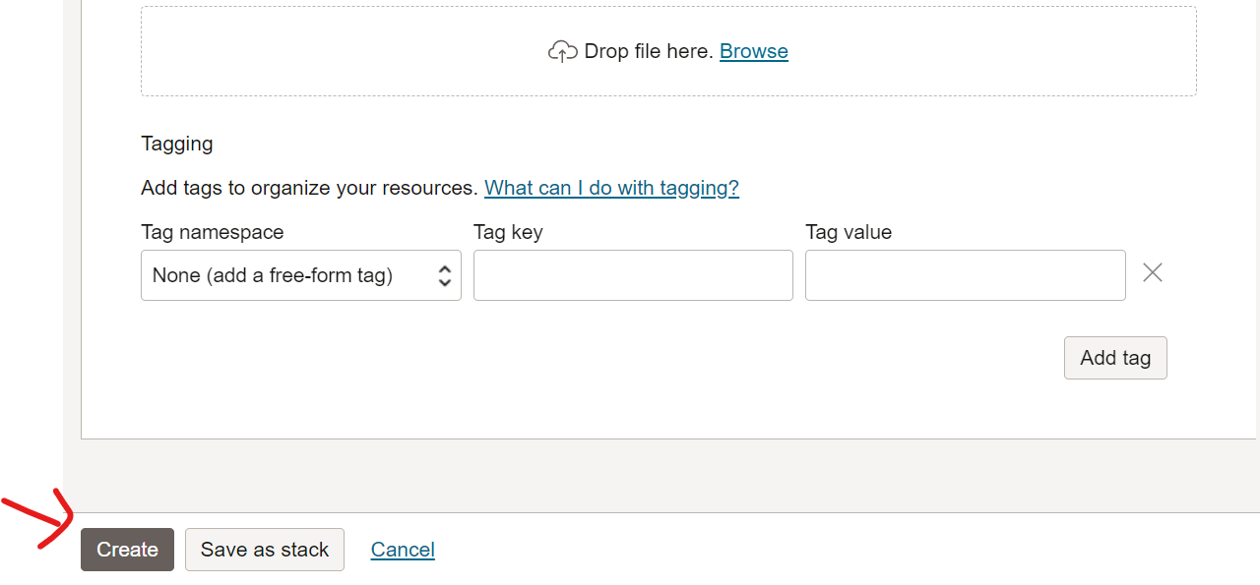
Task: Focus the Tag key input field
Action: coord(633,275)
